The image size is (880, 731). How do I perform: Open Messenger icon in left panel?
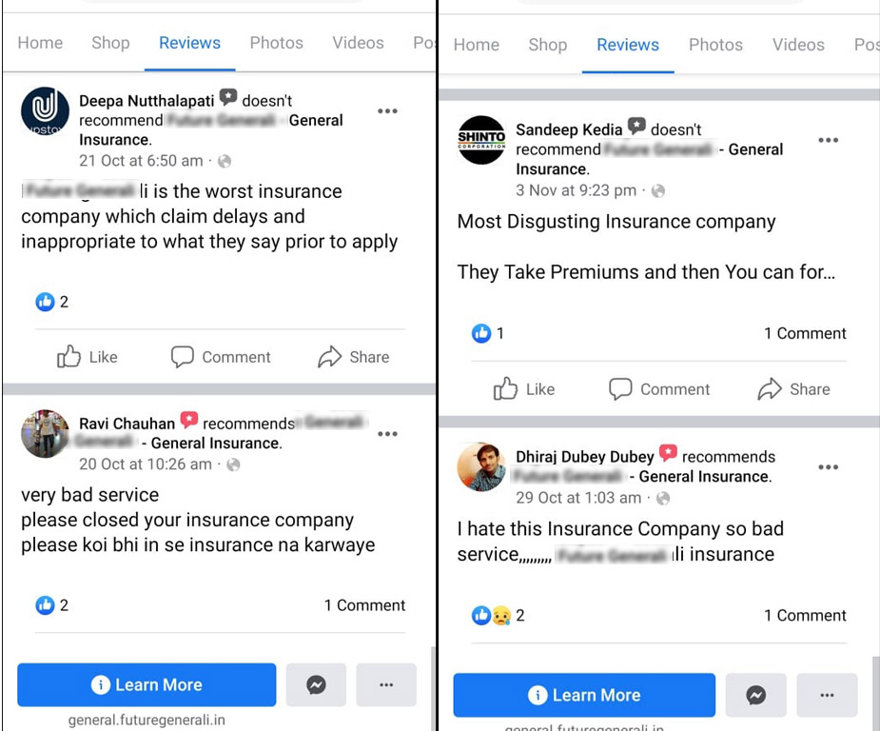click(317, 684)
